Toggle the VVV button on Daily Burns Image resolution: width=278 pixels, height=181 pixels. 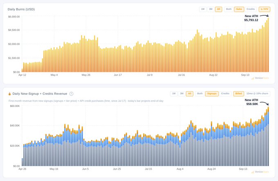265,9
